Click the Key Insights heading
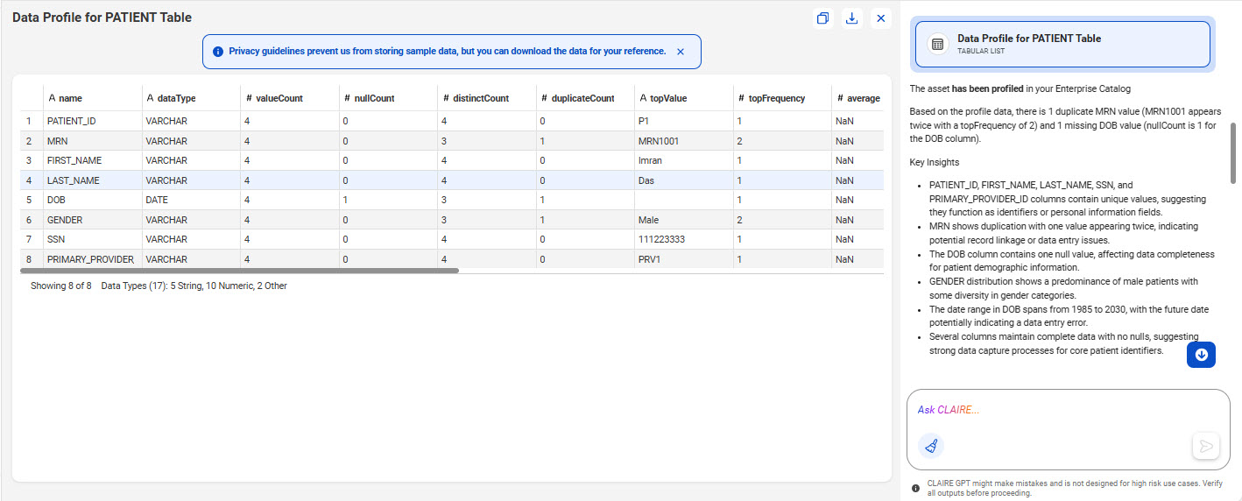1242x501 pixels. pyautogui.click(x=935, y=162)
